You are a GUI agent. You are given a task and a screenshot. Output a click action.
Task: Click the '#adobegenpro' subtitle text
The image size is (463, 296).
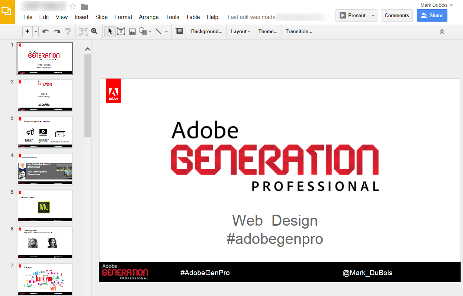[x=275, y=239]
